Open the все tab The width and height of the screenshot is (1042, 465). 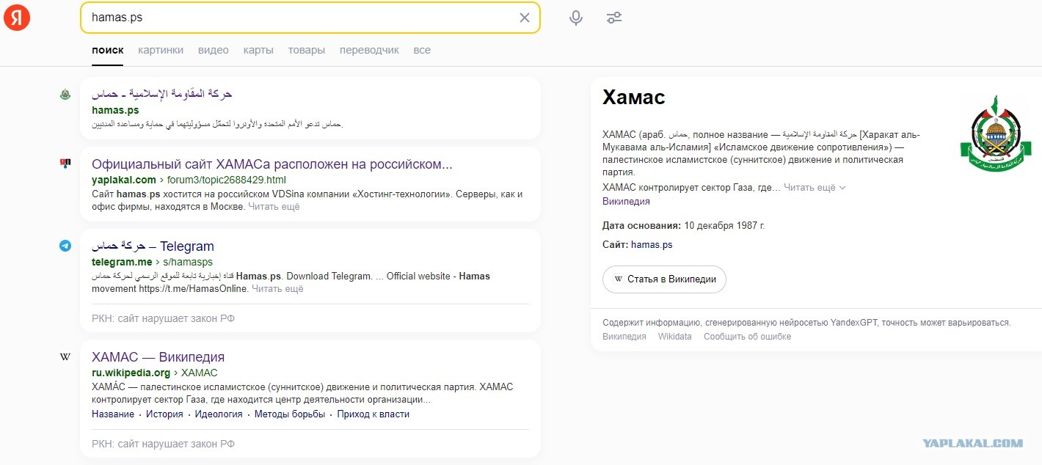(422, 50)
